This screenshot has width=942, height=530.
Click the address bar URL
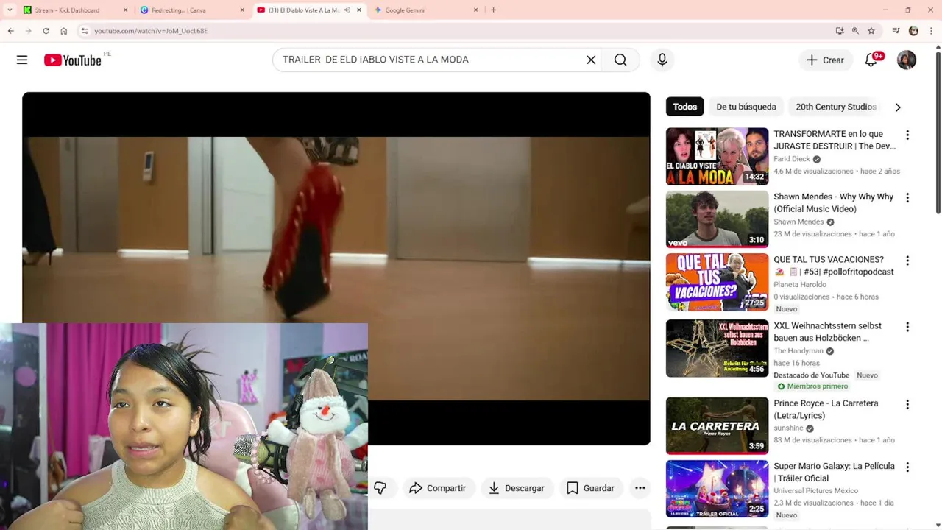(151, 31)
